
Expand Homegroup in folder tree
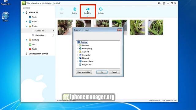[78, 49]
